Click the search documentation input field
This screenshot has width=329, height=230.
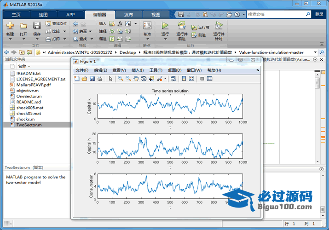(x=276, y=14)
